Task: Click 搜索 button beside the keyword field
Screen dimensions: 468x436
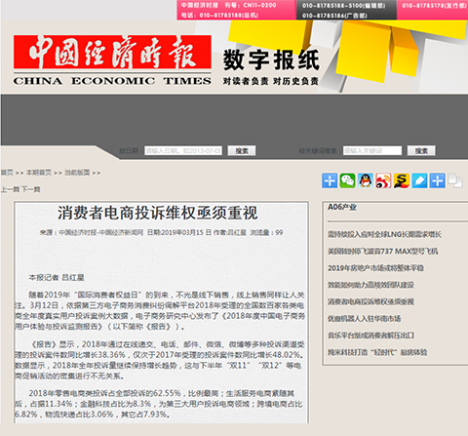Action: 421,150
